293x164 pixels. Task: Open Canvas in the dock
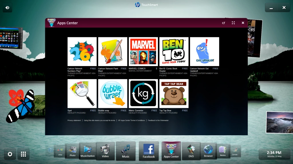click(235, 151)
